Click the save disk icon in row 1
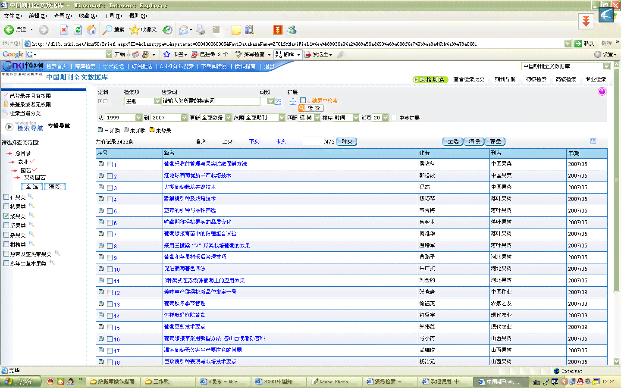621x388 pixels. [101, 164]
